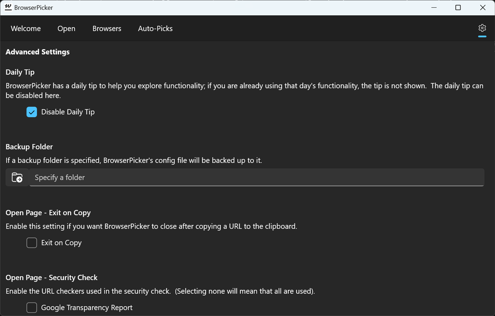The height and width of the screenshot is (316, 495).
Task: Select the Browsers tab
Action: click(107, 29)
